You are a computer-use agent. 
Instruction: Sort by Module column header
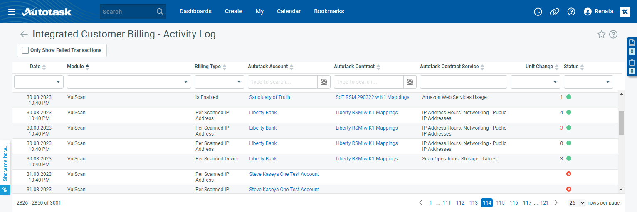(78, 67)
